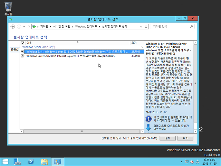
Task: Click the input language A indicator
Action: tap(198, 162)
